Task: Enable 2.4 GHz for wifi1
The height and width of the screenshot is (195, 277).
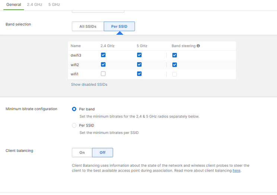Action: point(103,74)
